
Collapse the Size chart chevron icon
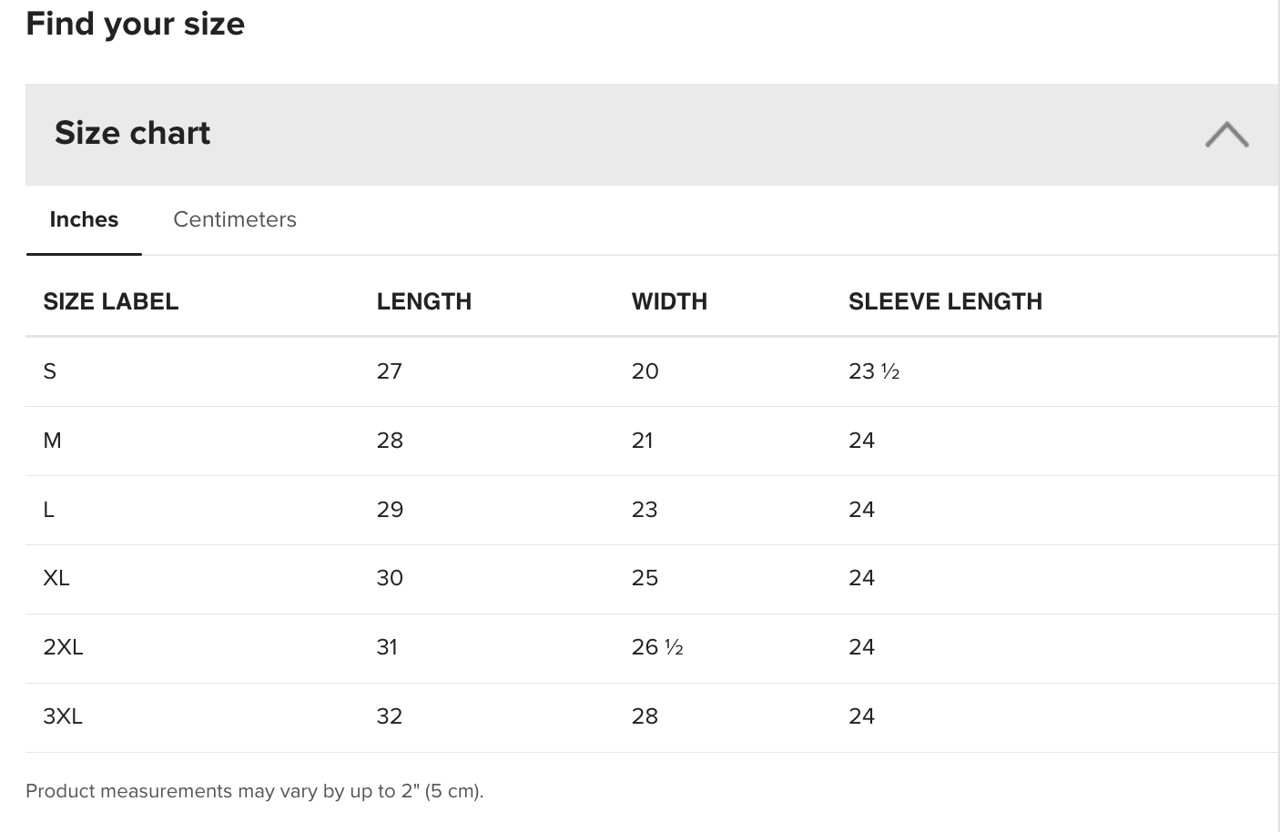pos(1226,135)
